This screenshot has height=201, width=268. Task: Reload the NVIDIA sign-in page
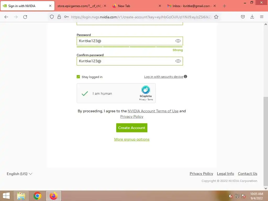(25, 17)
